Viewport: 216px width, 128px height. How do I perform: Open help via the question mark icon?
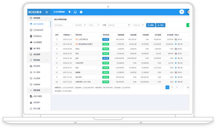pos(81,12)
